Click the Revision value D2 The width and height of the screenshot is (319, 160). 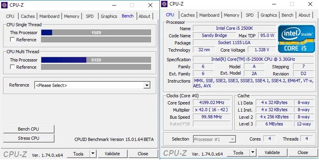tap(303, 73)
